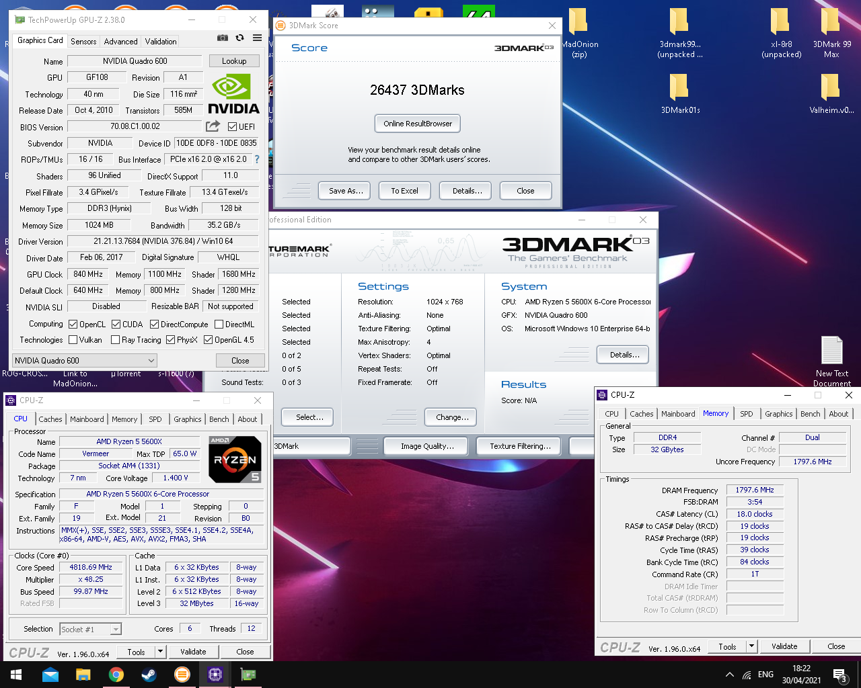Screen dimensions: 861x688
Task: Toggle the Vulkan checkbox
Action: point(73,340)
